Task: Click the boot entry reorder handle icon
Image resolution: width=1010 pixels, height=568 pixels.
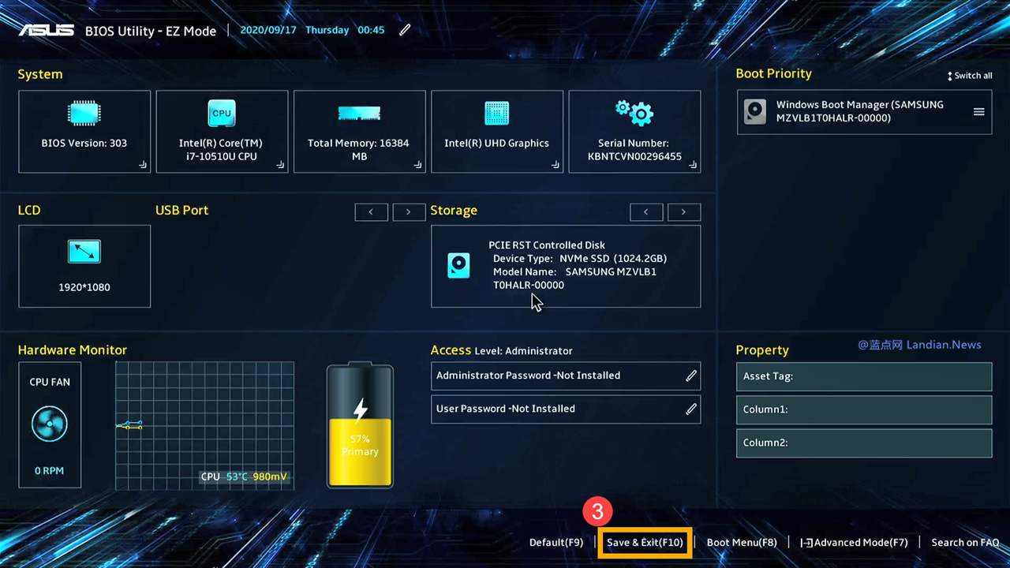Action: coord(978,111)
